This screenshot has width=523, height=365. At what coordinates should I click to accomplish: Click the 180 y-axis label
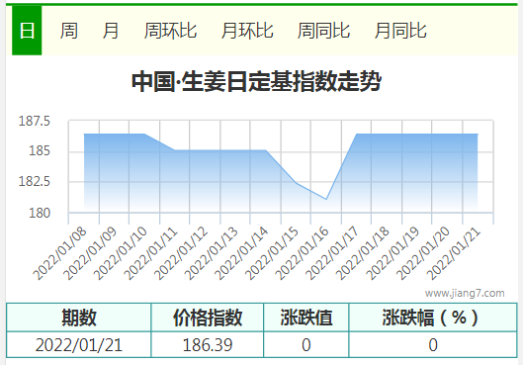[x=40, y=213]
